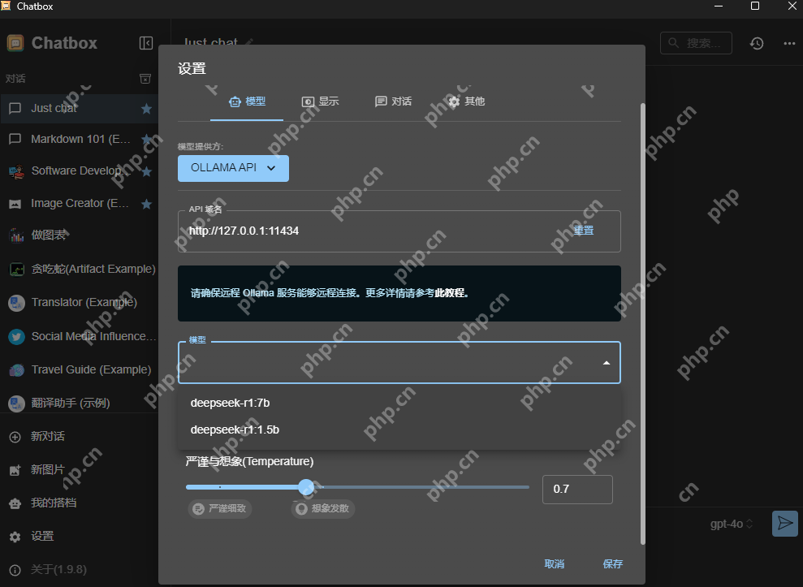Select deepseek-r1:7b model option
Screen dimensions: 803x587
(399, 404)
